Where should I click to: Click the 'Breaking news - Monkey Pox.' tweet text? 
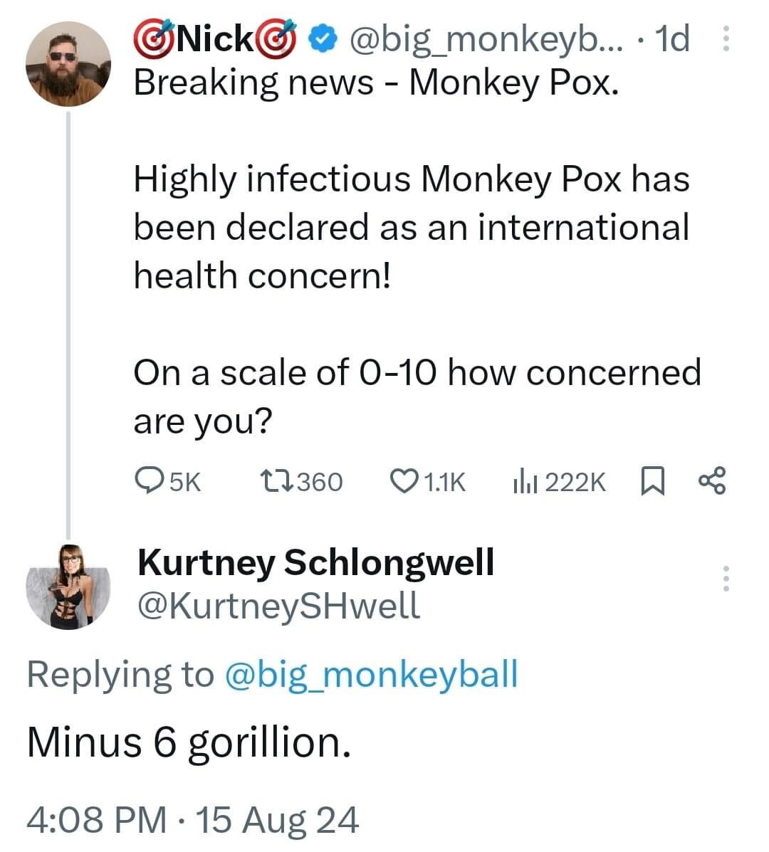pyautogui.click(x=376, y=83)
